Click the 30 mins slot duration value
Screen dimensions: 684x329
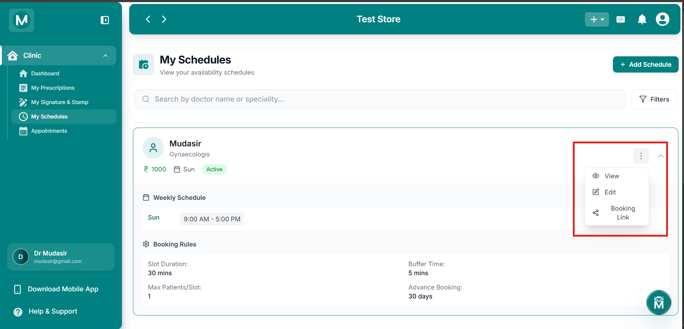pyautogui.click(x=160, y=273)
